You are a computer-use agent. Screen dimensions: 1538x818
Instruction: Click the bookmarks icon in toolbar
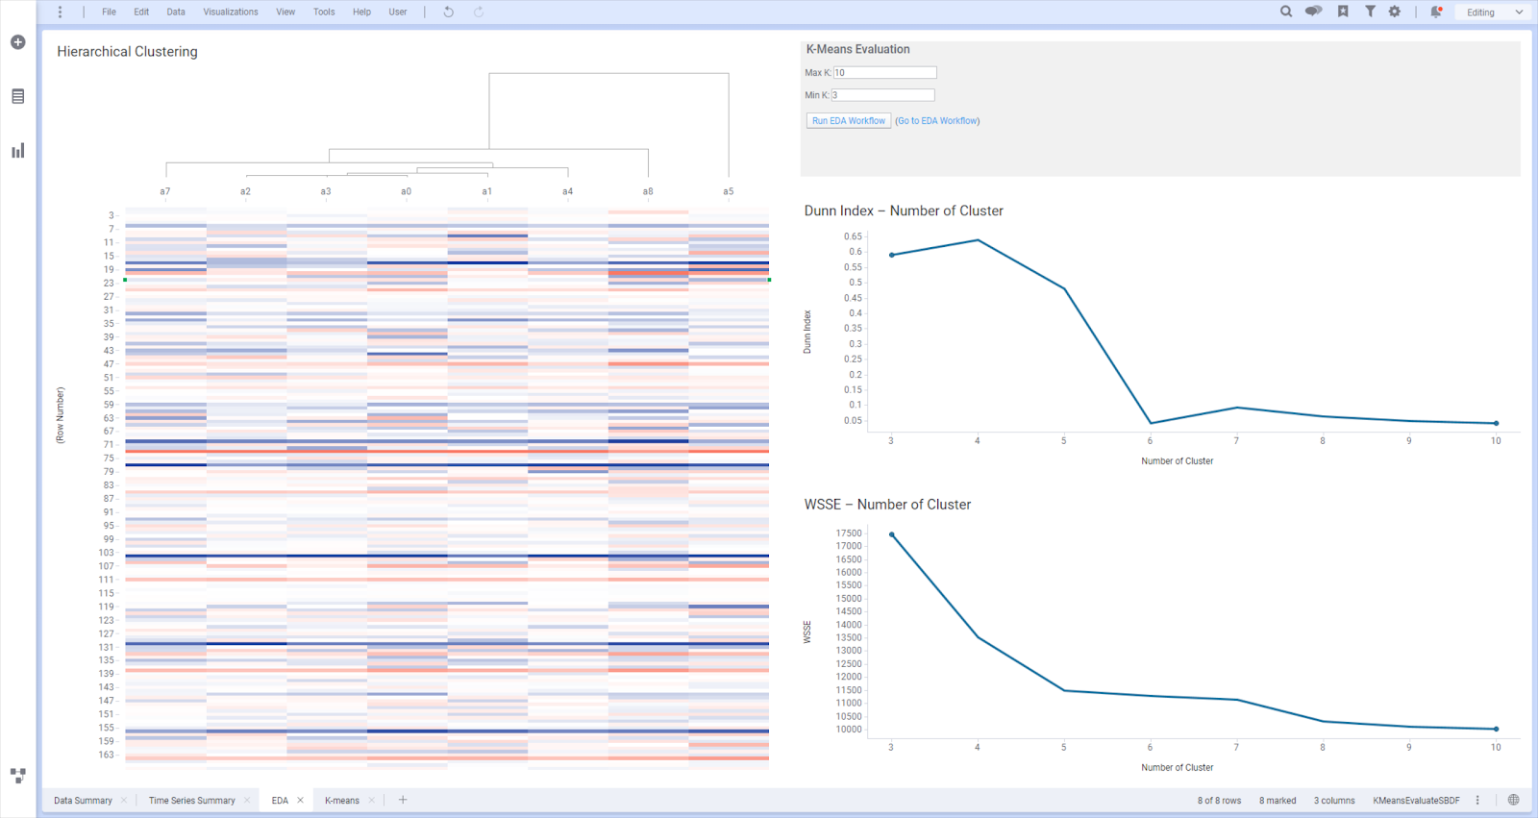point(1343,12)
